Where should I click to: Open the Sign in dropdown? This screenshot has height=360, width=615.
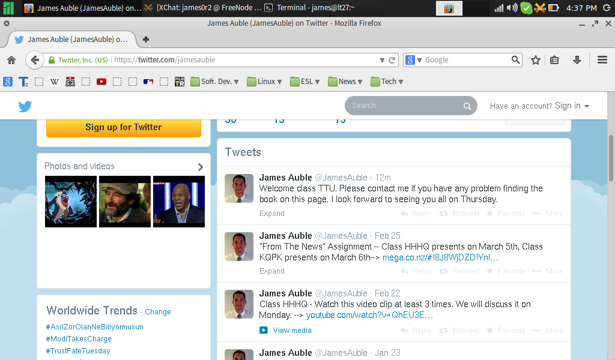pyautogui.click(x=572, y=106)
